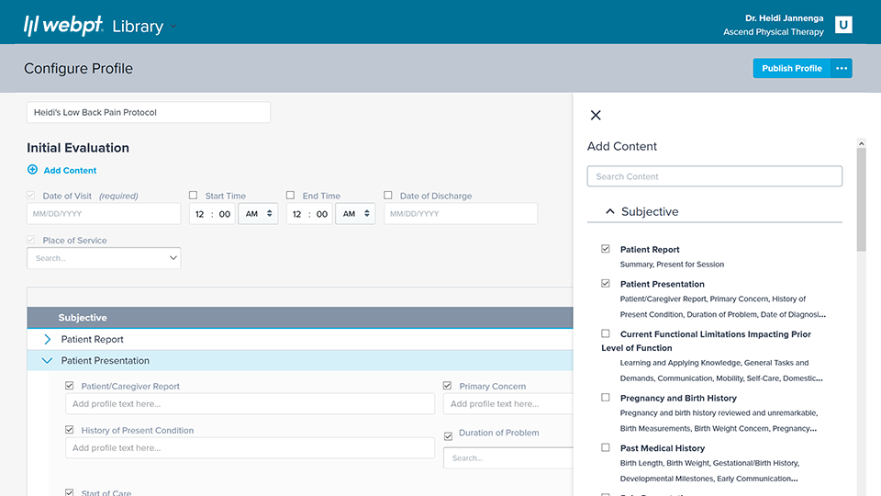
Task: Expand the Patient Report row
Action: click(48, 339)
